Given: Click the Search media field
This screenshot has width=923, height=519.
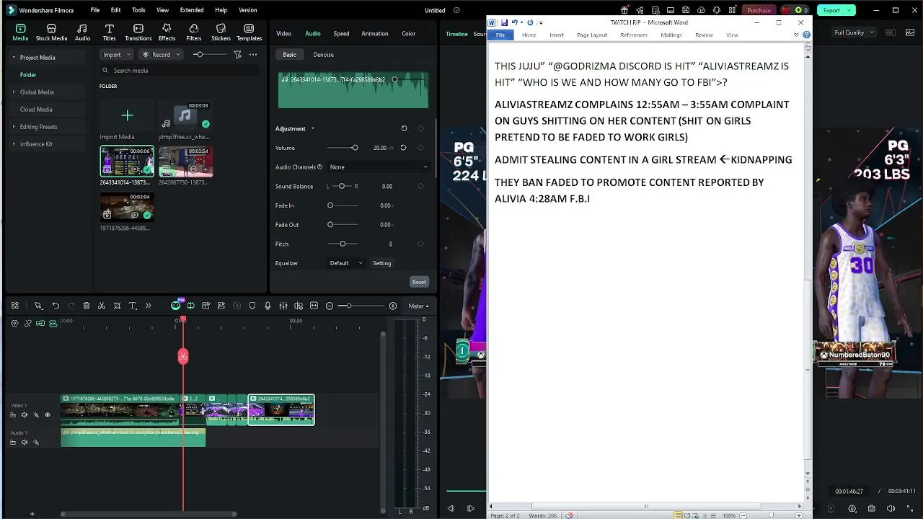Looking at the screenshot, I should click(x=179, y=71).
